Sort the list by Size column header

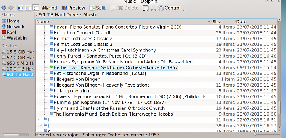coord(217,22)
